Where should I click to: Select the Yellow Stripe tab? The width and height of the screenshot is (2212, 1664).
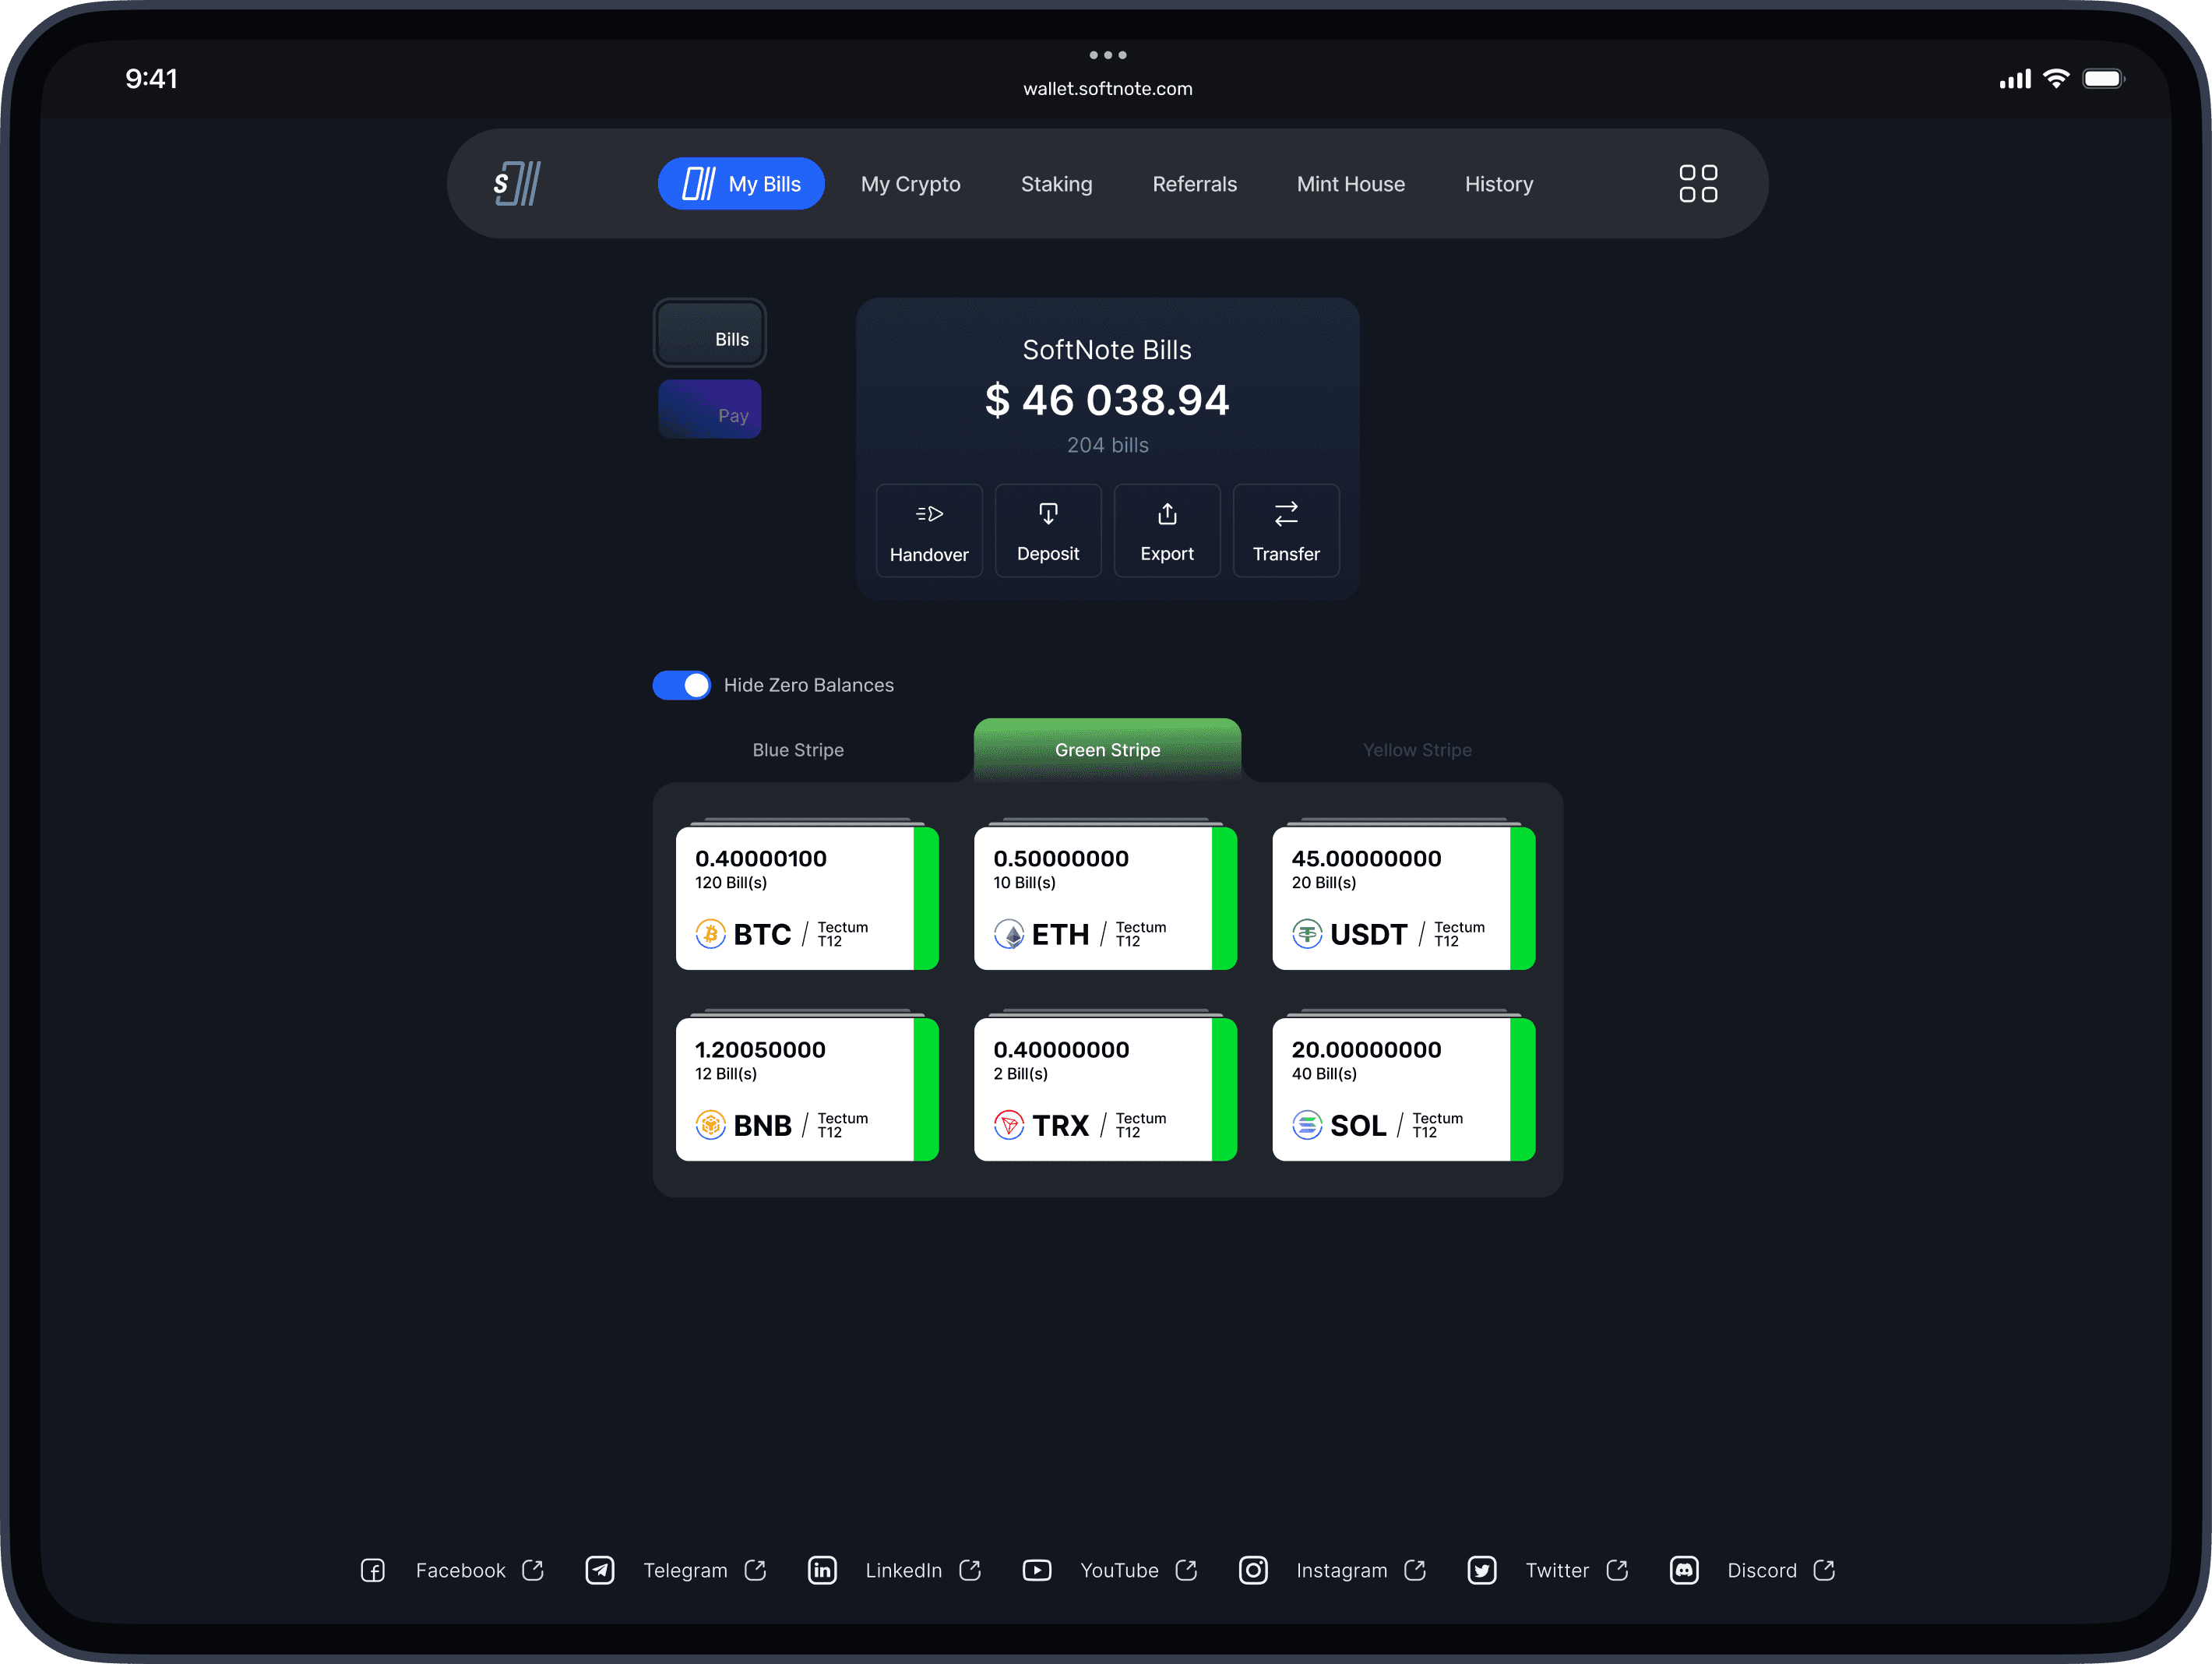[x=1416, y=750]
